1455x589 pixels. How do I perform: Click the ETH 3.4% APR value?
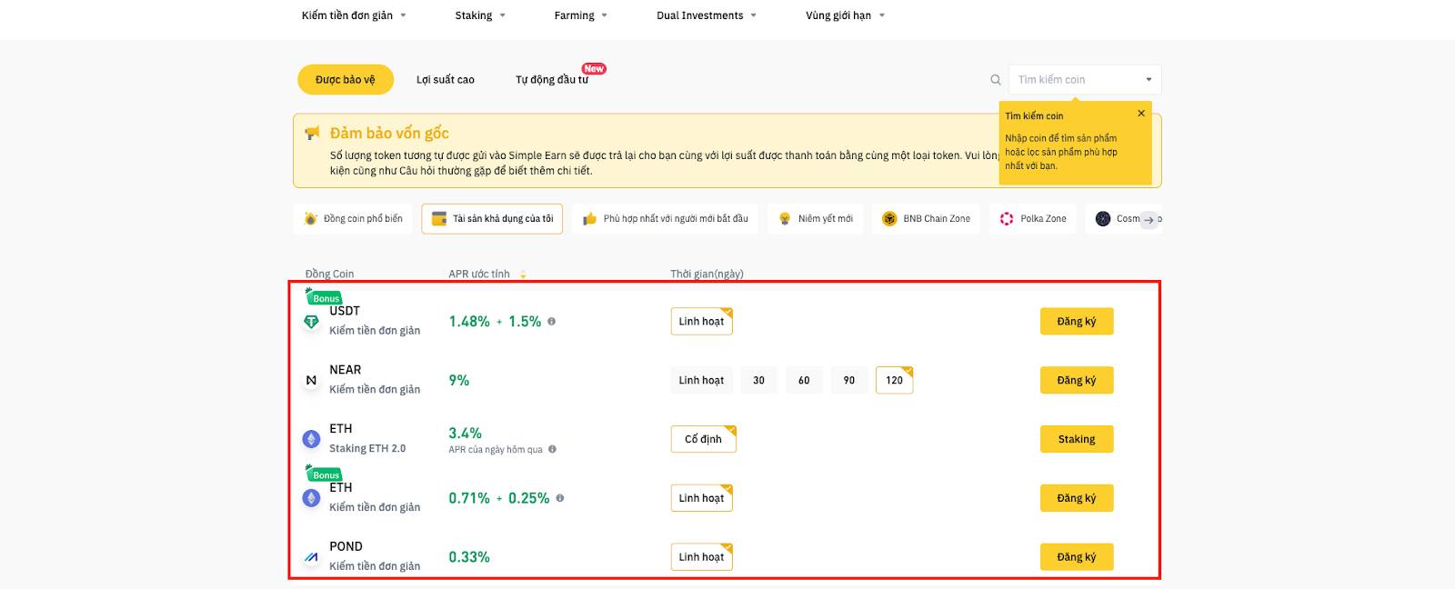point(465,434)
